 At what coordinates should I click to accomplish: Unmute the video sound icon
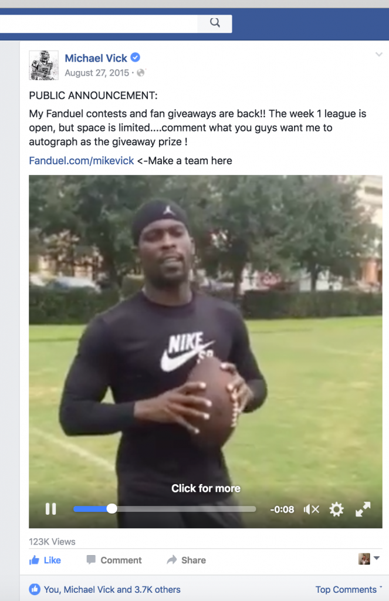[311, 509]
